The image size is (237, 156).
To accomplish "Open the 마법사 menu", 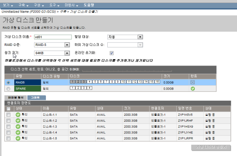I will pos(72,5).
